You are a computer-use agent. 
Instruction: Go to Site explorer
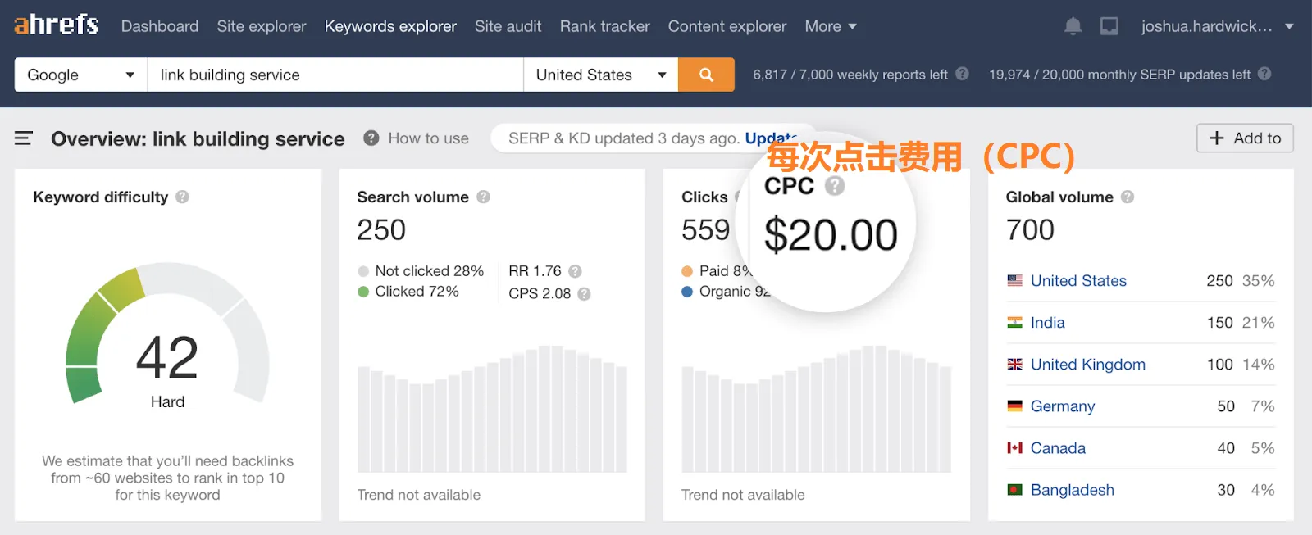262,26
